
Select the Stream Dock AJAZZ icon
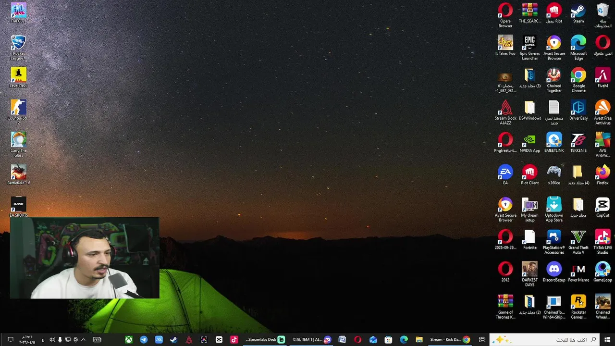point(505,112)
